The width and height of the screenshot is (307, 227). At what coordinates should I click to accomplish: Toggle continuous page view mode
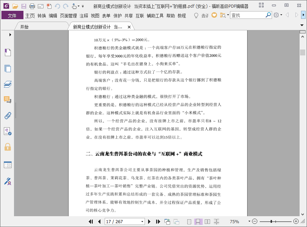[198, 221]
